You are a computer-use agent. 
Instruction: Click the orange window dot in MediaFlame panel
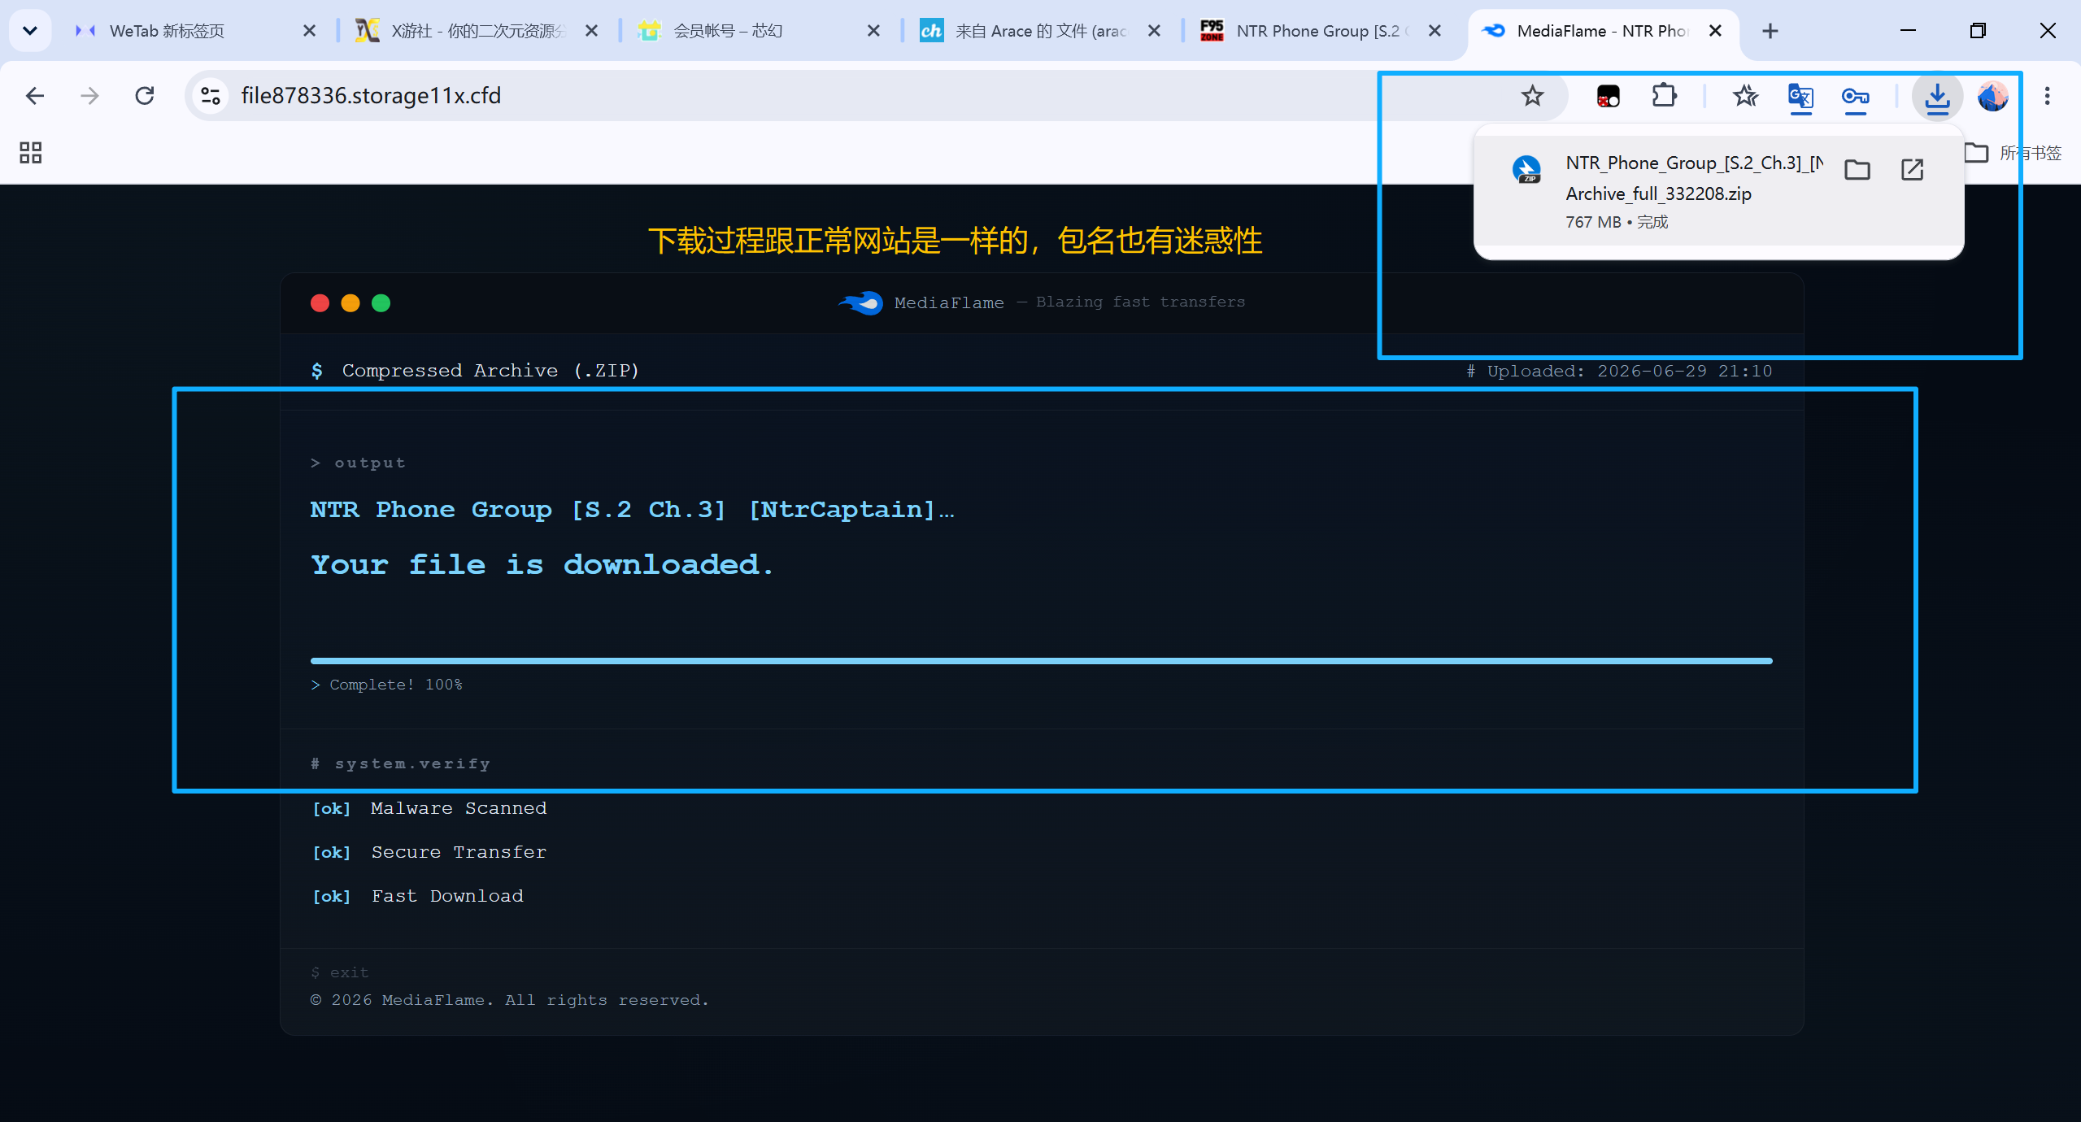[350, 303]
